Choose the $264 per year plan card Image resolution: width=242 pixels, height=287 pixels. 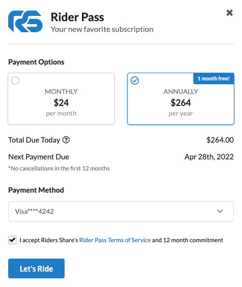[x=181, y=99]
